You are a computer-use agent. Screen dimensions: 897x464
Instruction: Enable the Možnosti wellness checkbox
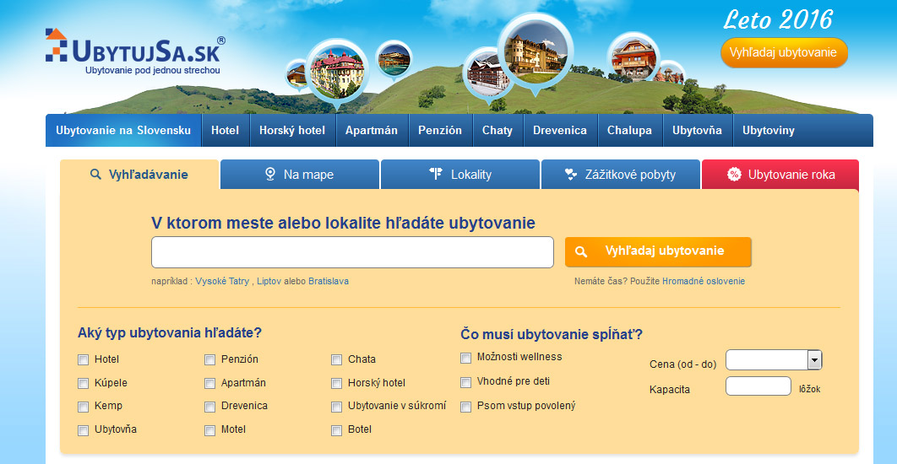click(465, 358)
